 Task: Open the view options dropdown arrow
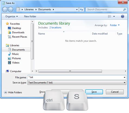[x=114, y=17]
